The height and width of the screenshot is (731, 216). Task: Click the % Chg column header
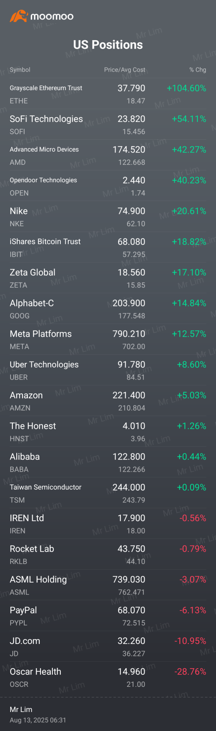(198, 70)
